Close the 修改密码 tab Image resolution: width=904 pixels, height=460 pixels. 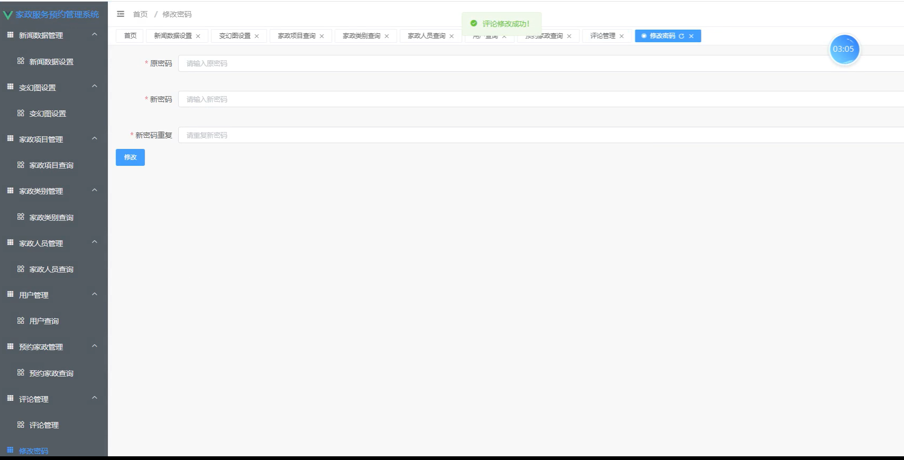click(691, 36)
